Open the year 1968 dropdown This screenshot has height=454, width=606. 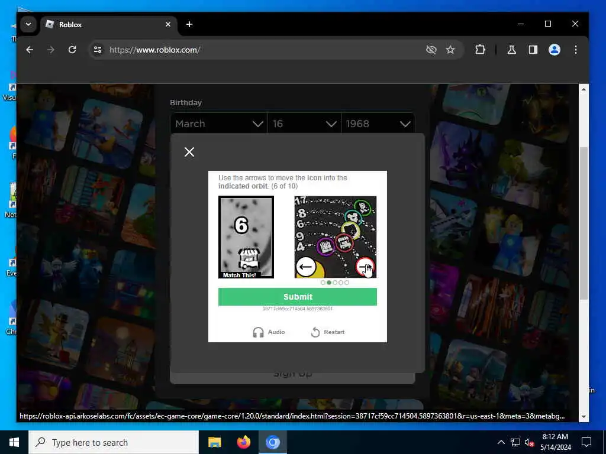(378, 124)
